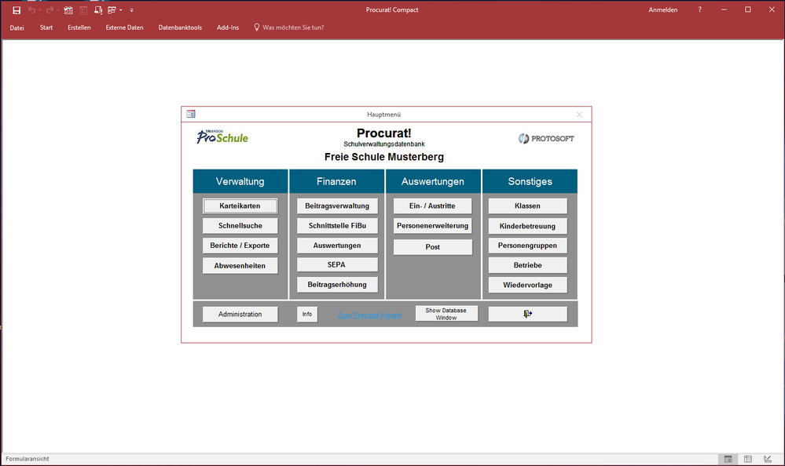Open Beitragsverwaltung
785x466 pixels.
tap(337, 206)
